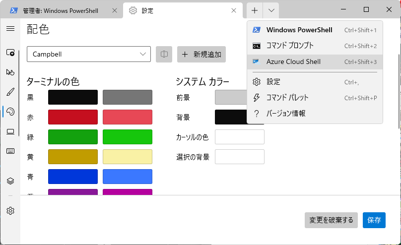
Task: Minimize the Terminal window
Action: click(x=343, y=9)
